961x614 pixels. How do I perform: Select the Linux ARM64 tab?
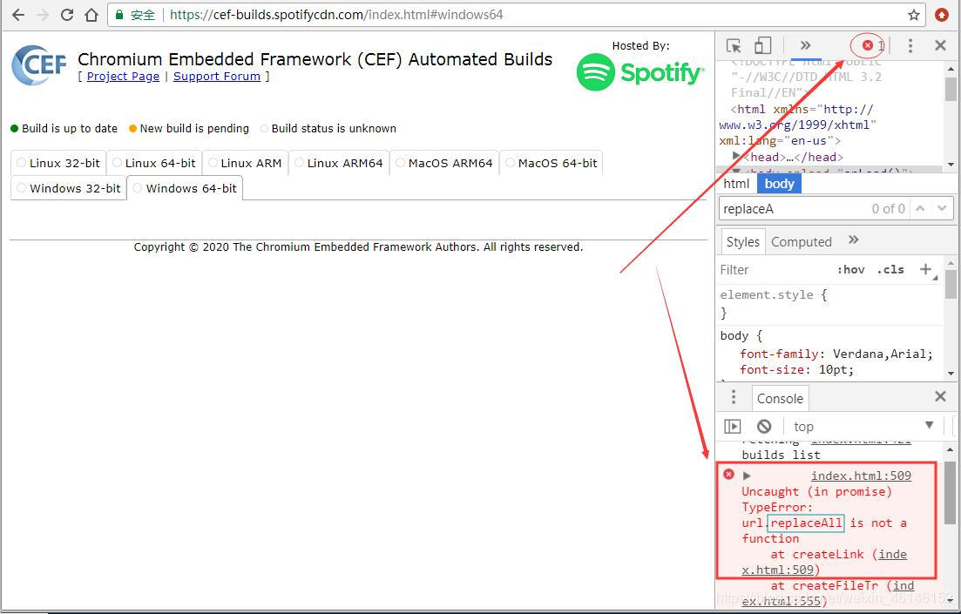pyautogui.click(x=339, y=163)
